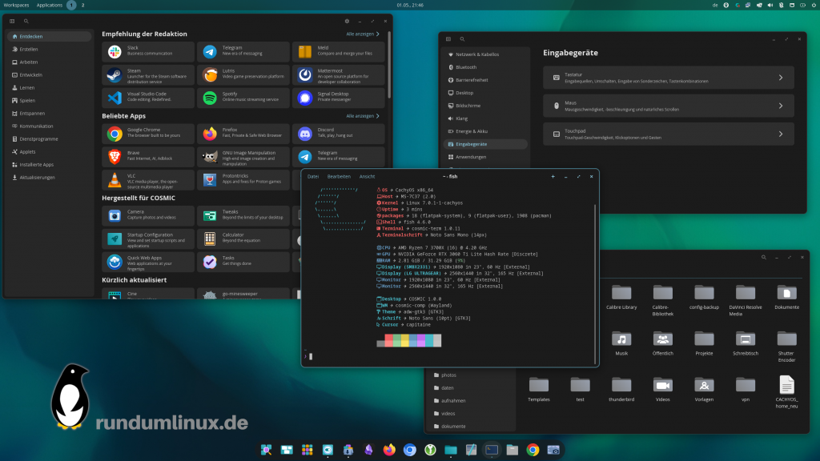
Task: Open the Telegram card under Empfehlung der Redaktion
Action: click(x=243, y=52)
